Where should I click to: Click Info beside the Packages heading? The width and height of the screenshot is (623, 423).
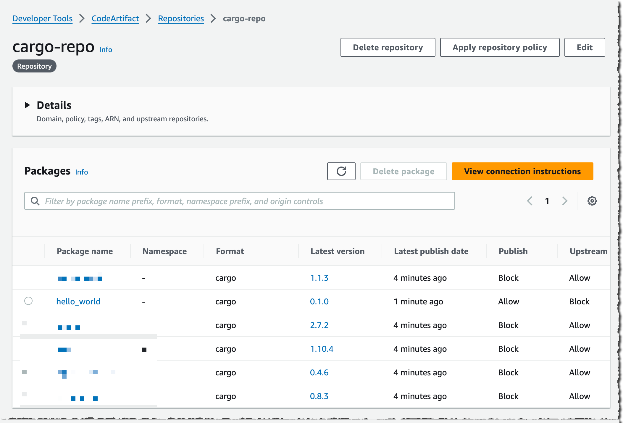tap(82, 172)
